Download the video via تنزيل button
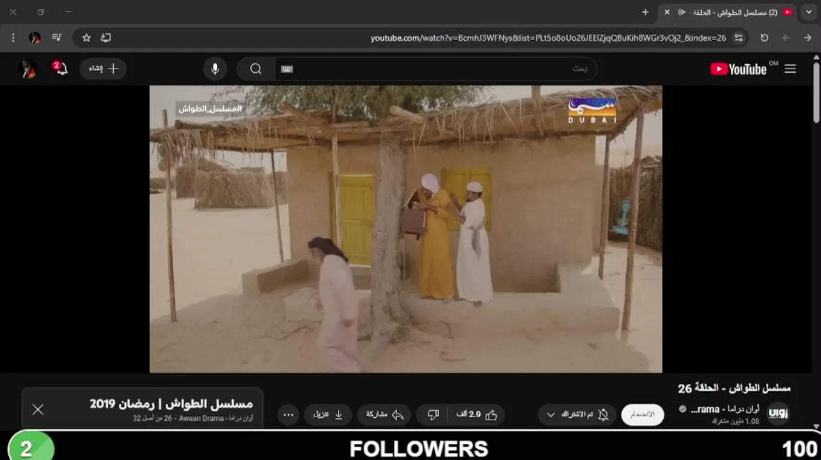The height and width of the screenshot is (460, 821). click(328, 415)
